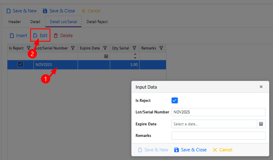This screenshot has height=160, width=273.
Task: Toggle Is Reject checkbox in NOV2025 row
Action: [x=20, y=64]
